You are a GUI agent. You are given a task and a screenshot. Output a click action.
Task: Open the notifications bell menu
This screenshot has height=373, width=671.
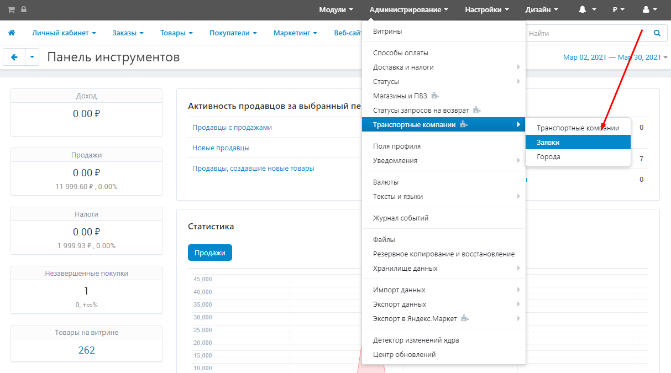[x=587, y=9]
